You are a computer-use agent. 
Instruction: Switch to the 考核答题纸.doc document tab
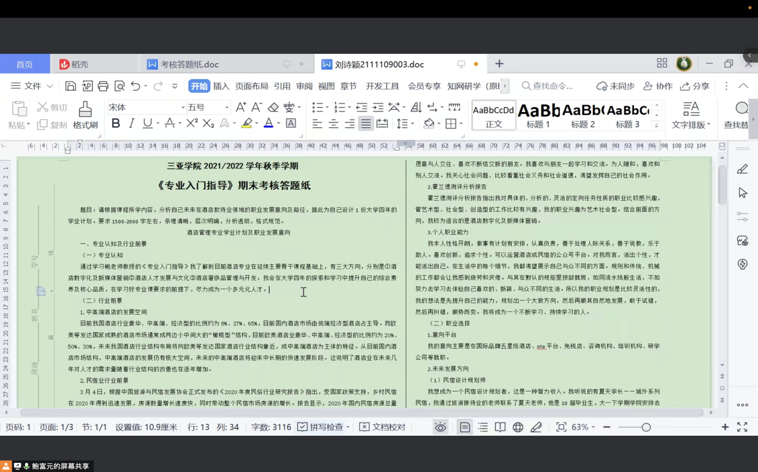coord(189,65)
